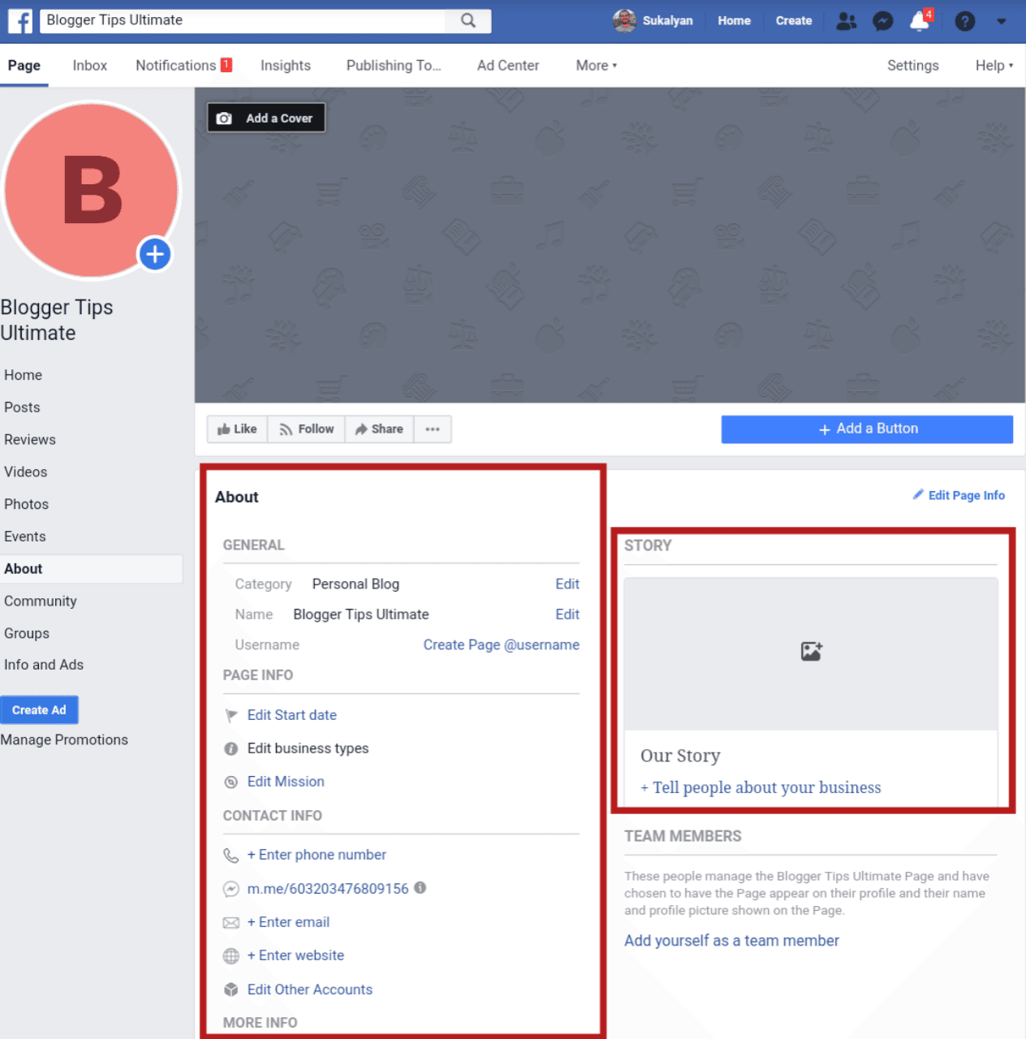Open page Settings
Viewport: 1026px width, 1039px height.
coord(913,66)
